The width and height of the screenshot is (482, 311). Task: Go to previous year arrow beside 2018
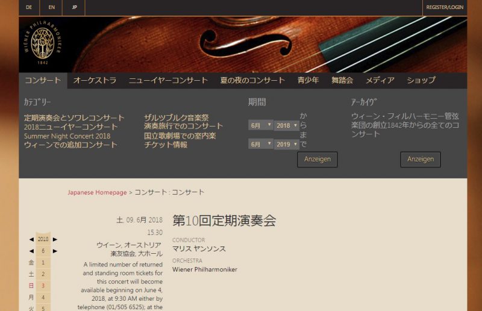pos(31,239)
